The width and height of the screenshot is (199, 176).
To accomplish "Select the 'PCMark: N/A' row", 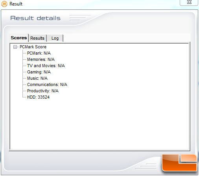I will coord(39,53).
